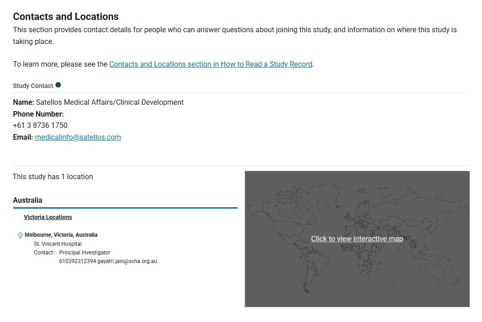Click the 'Phone Number:' label
This screenshot has height=322, width=482.
38,114
